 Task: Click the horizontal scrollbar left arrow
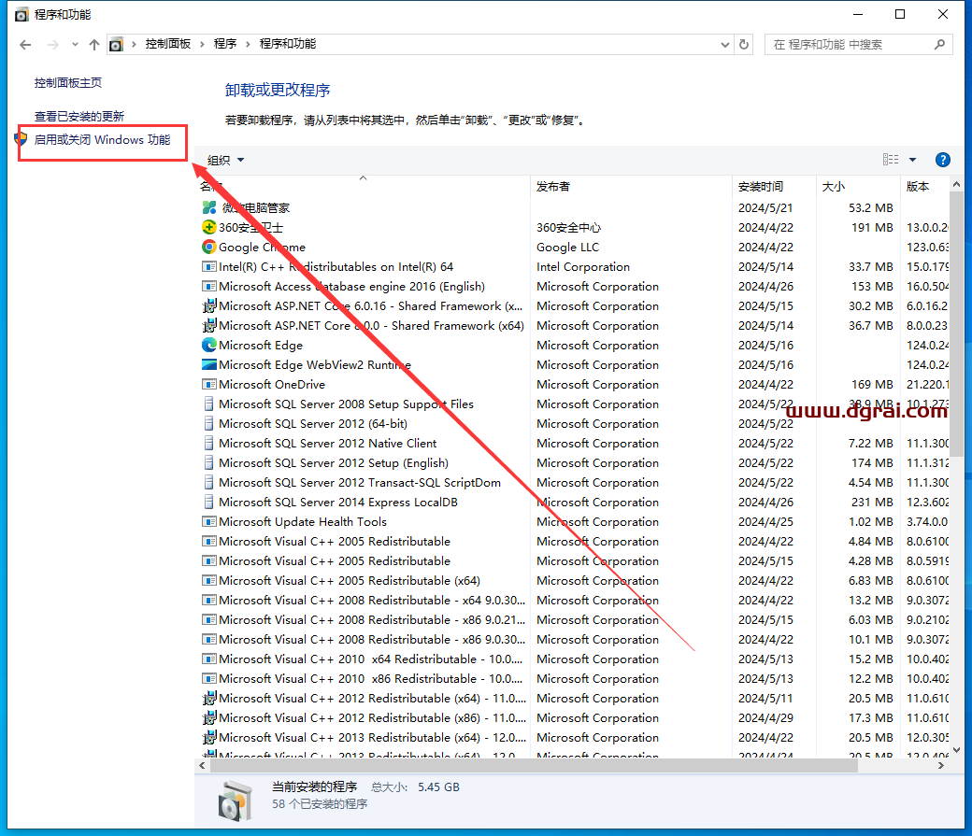pos(202,766)
